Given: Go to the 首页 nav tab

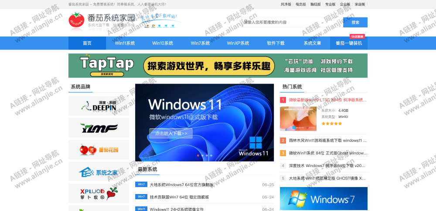Looking at the screenshot, I should point(87,43).
